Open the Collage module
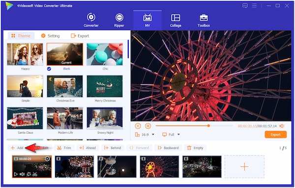Screen dimensions: 295x188 pos(176,20)
